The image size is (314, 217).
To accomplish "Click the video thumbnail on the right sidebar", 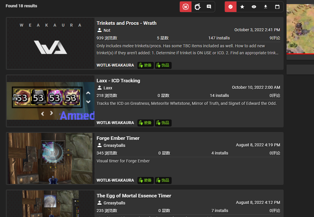I will click(x=300, y=29).
